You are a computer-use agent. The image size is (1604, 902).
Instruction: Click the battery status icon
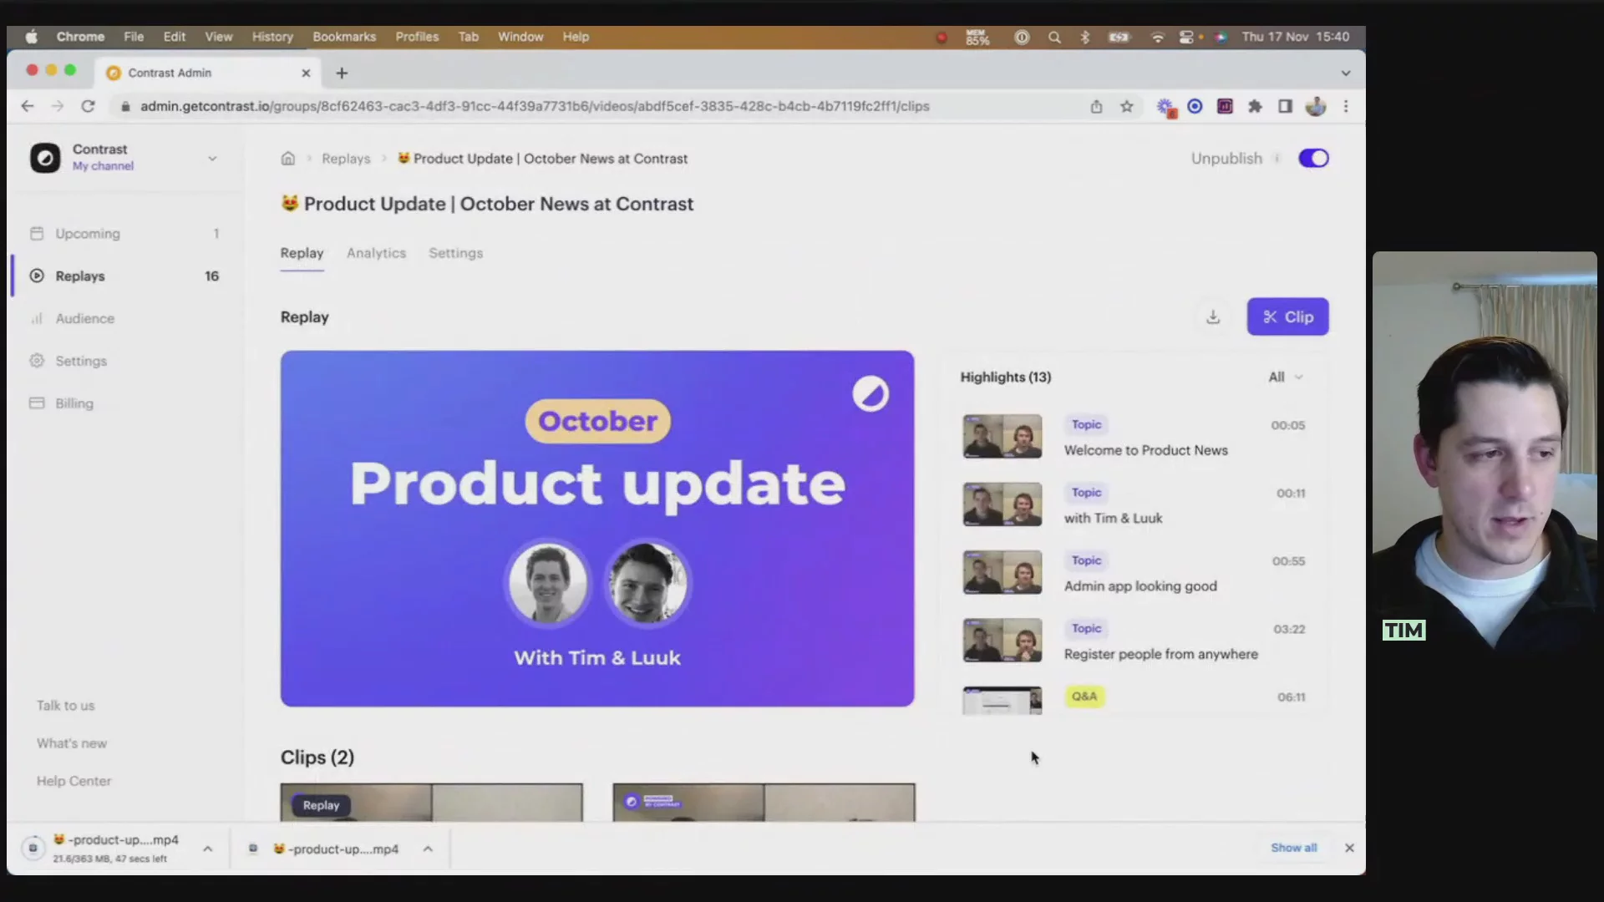(1119, 37)
